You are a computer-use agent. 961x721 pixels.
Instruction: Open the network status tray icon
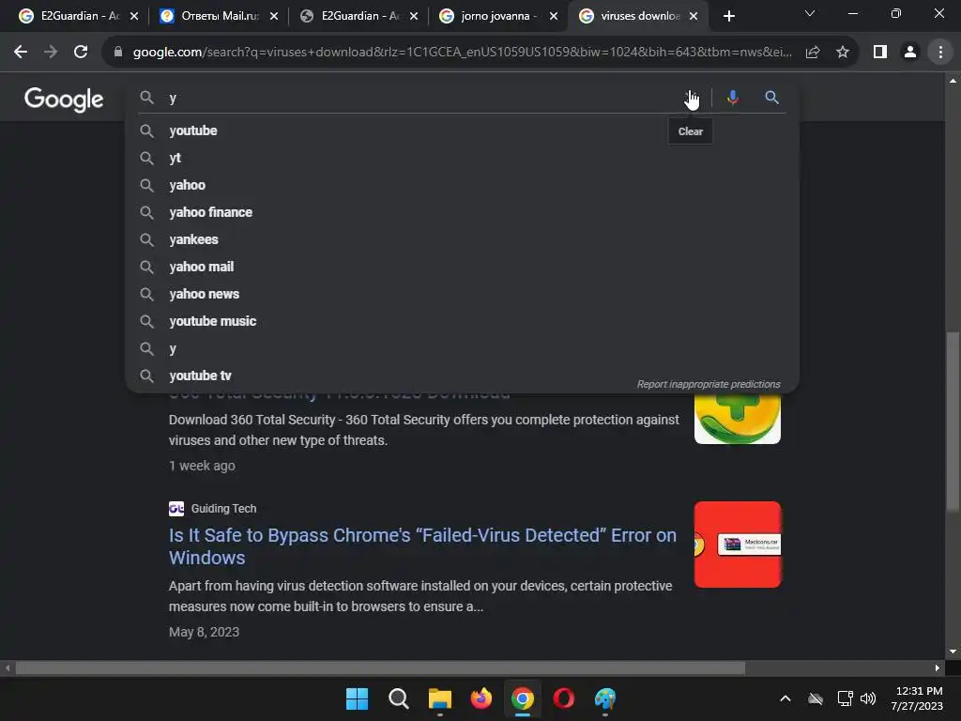tap(846, 698)
